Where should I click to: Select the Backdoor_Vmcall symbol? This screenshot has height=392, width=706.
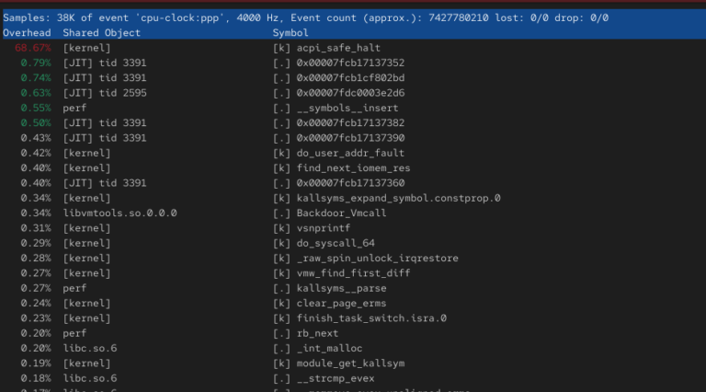pyautogui.click(x=341, y=213)
